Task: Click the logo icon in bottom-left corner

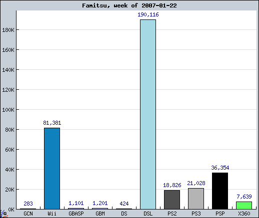Action: click(x=3, y=214)
